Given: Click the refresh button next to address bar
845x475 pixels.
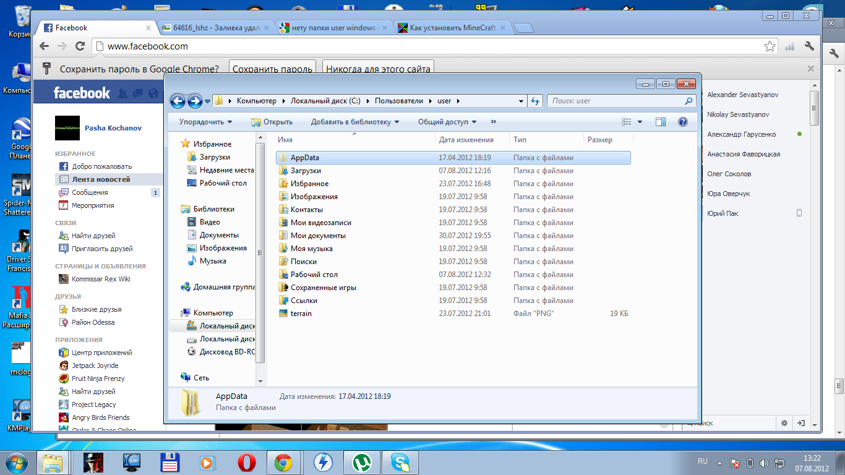Looking at the screenshot, I should click(x=535, y=101).
